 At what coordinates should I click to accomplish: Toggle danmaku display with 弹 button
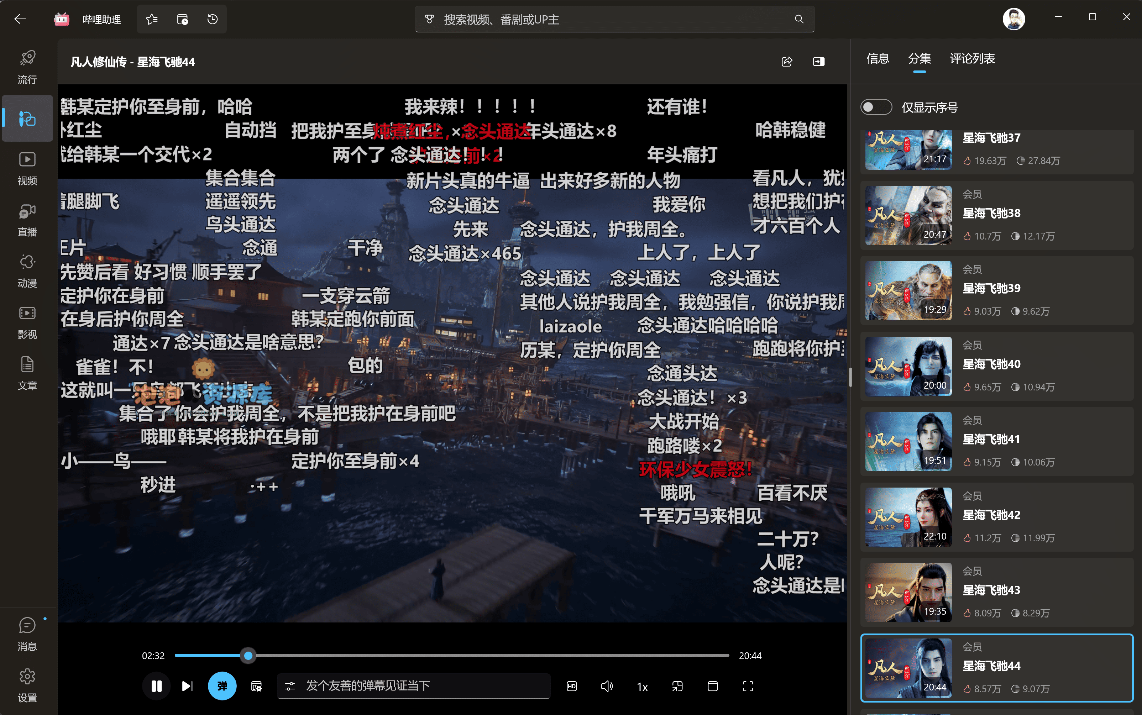(222, 686)
